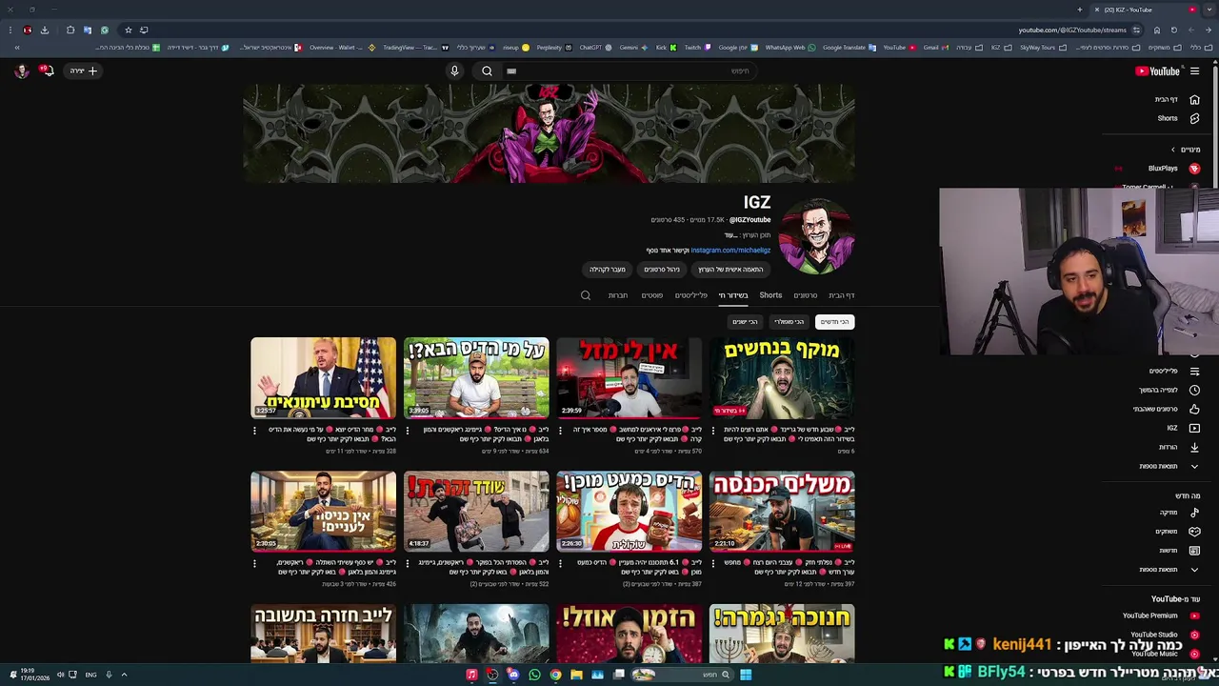Click the Windows Start button
Viewport: 1219px width, 686px height.
tap(746, 675)
